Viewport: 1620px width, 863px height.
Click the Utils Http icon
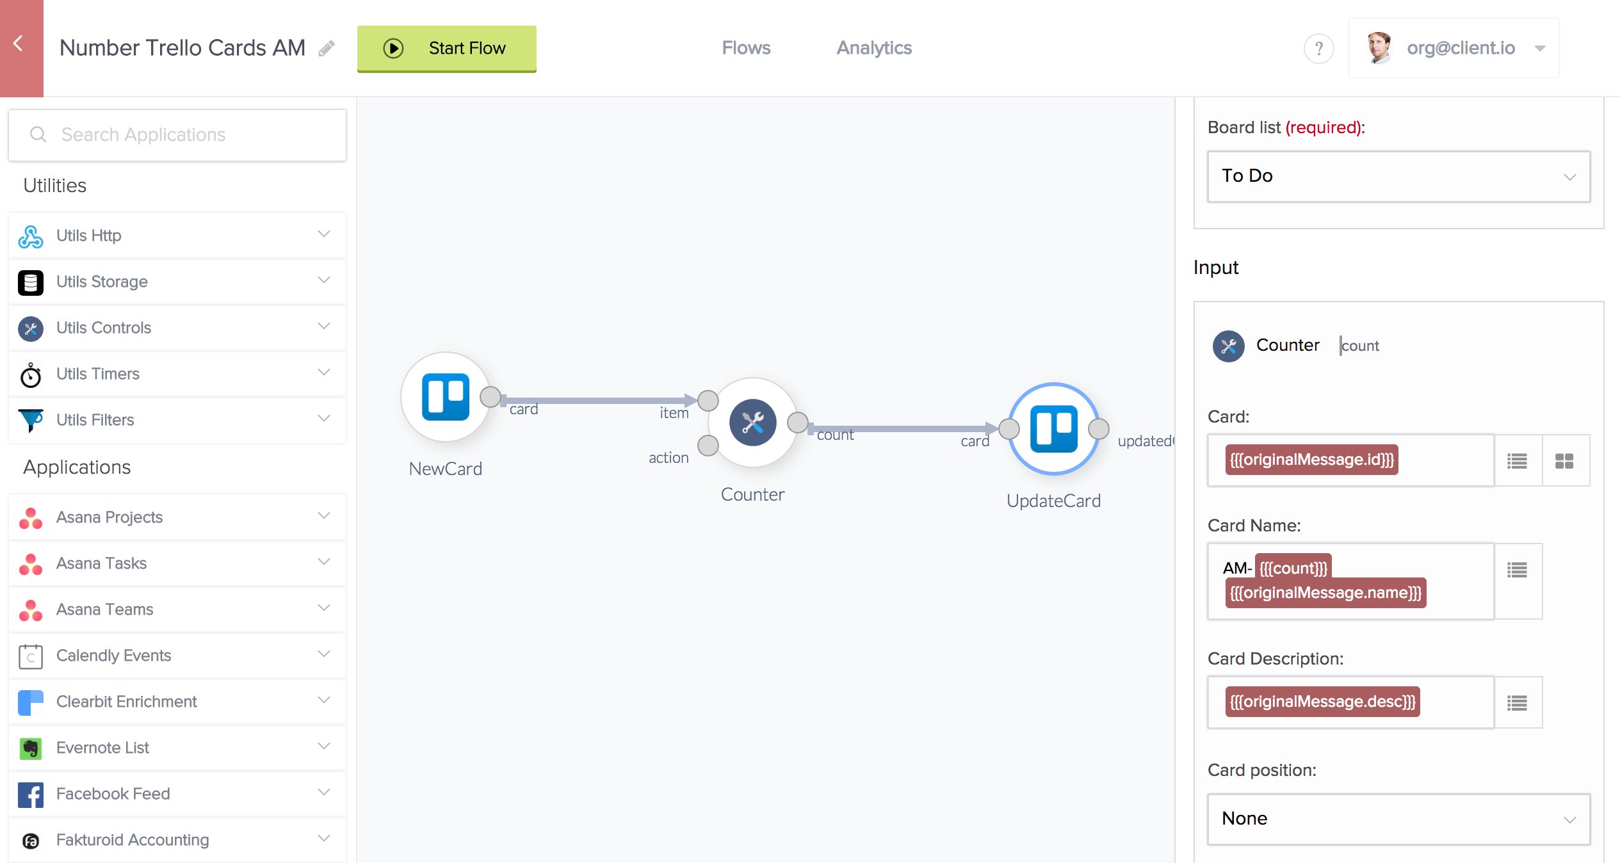pos(31,236)
